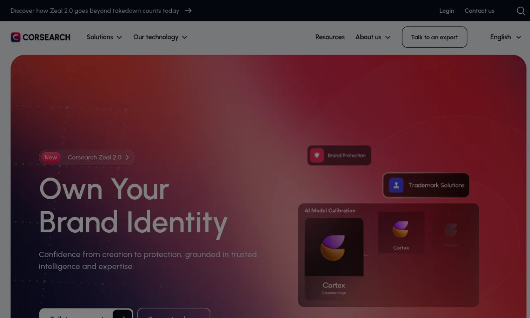Open the About us dropdown
This screenshot has height=318, width=530.
click(373, 37)
